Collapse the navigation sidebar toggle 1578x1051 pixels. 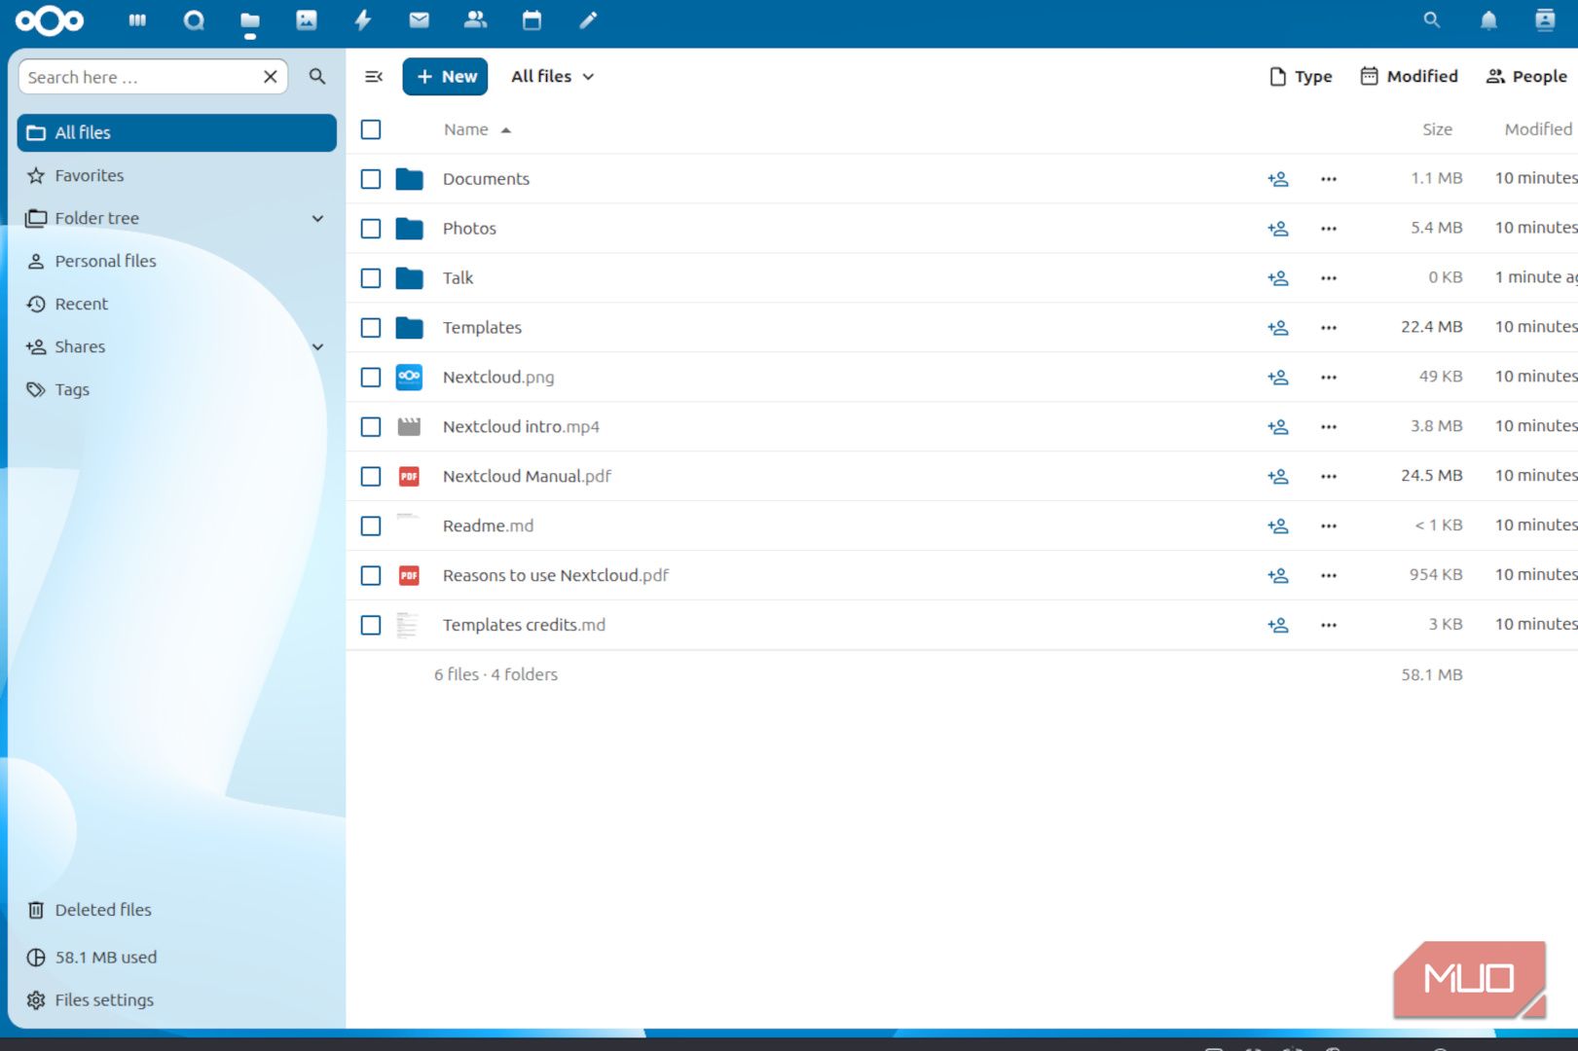374,76
